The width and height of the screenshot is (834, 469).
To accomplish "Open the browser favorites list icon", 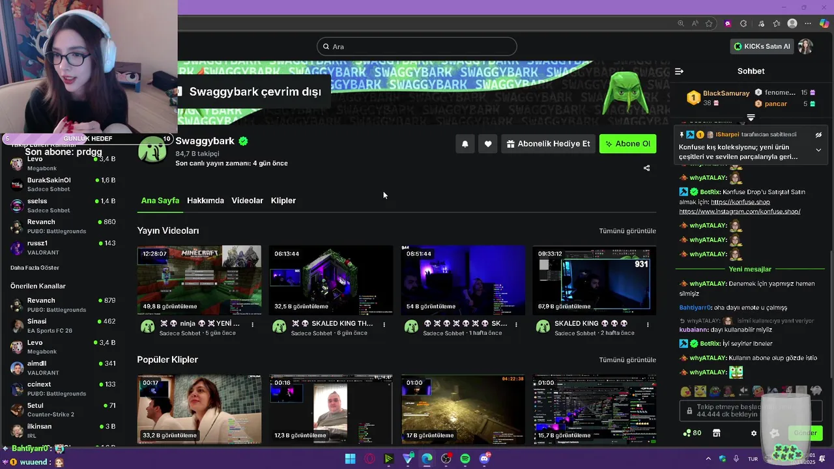I will click(x=777, y=23).
